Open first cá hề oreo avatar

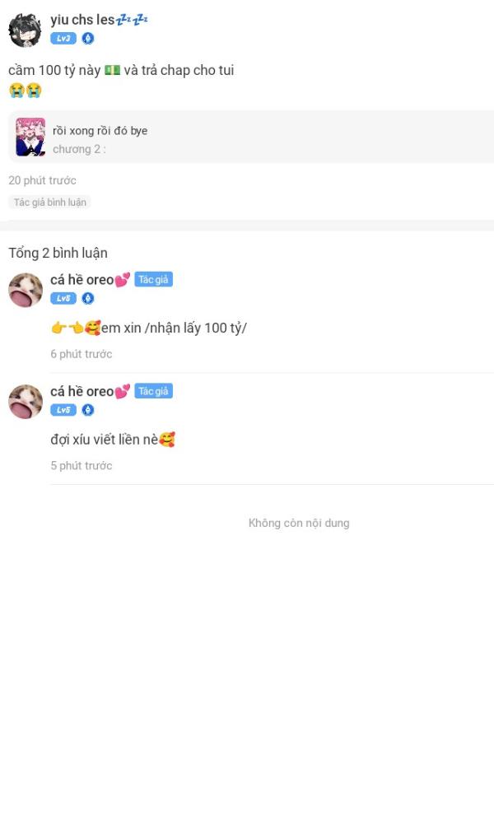pyautogui.click(x=26, y=291)
